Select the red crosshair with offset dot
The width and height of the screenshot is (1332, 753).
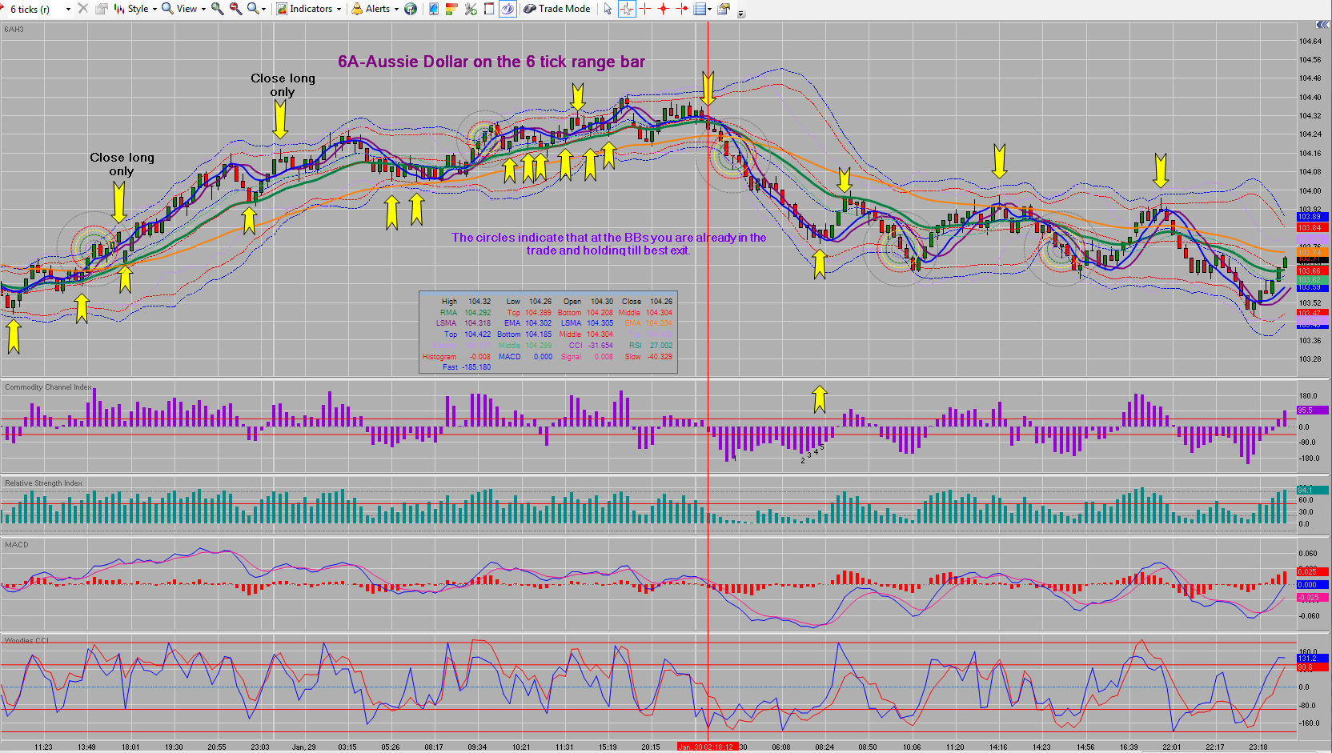(x=682, y=9)
